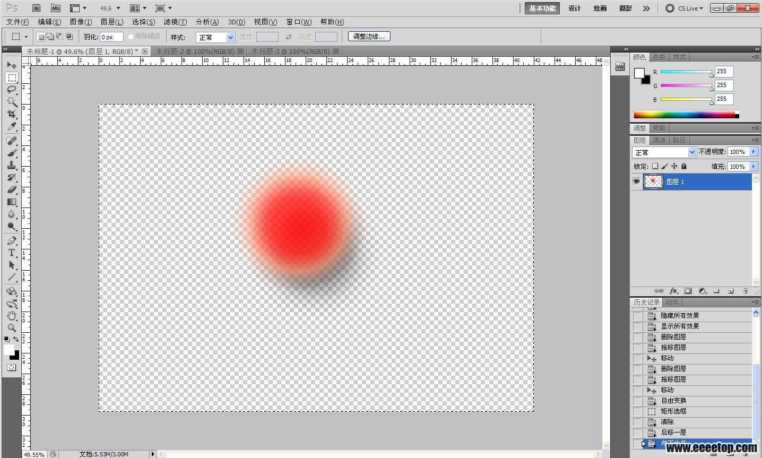This screenshot has width=762, height=458.
Task: Toggle lock position
Action: 674,166
